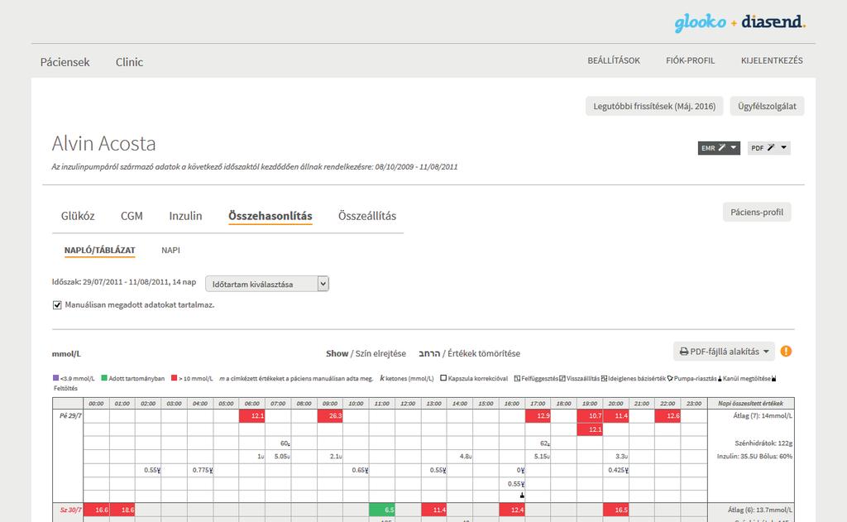The height and width of the screenshot is (522, 847).
Task: Click the glooko logo
Action: point(700,22)
